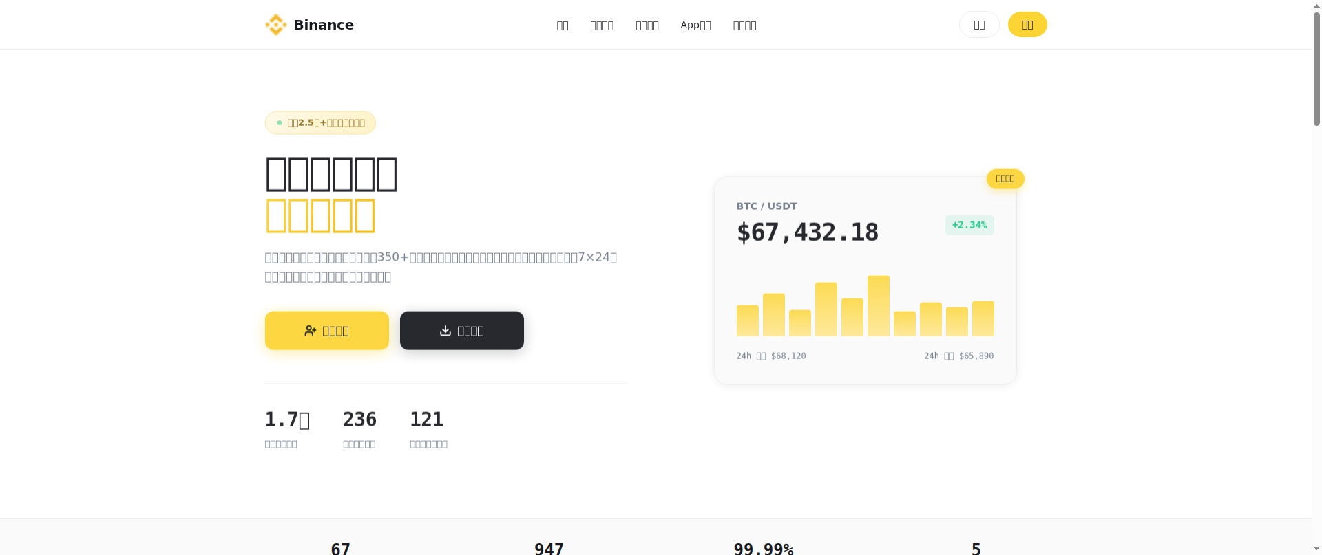
Task: Click the Binance diamond logo icon
Action: pos(276,25)
